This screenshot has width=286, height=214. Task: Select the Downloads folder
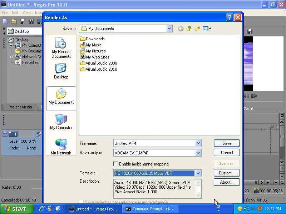(93, 39)
